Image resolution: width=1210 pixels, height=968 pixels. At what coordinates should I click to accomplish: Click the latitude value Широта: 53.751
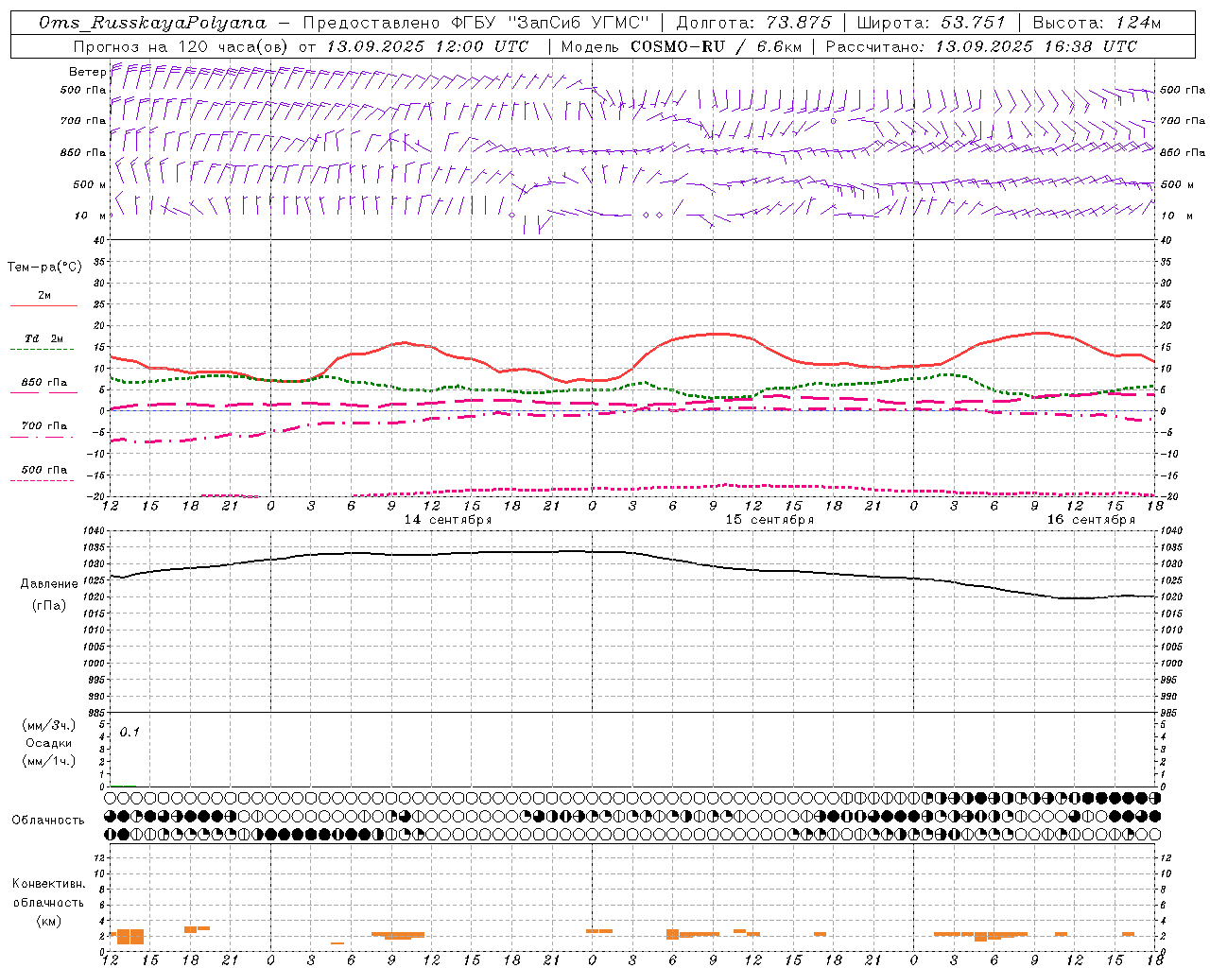(931, 23)
